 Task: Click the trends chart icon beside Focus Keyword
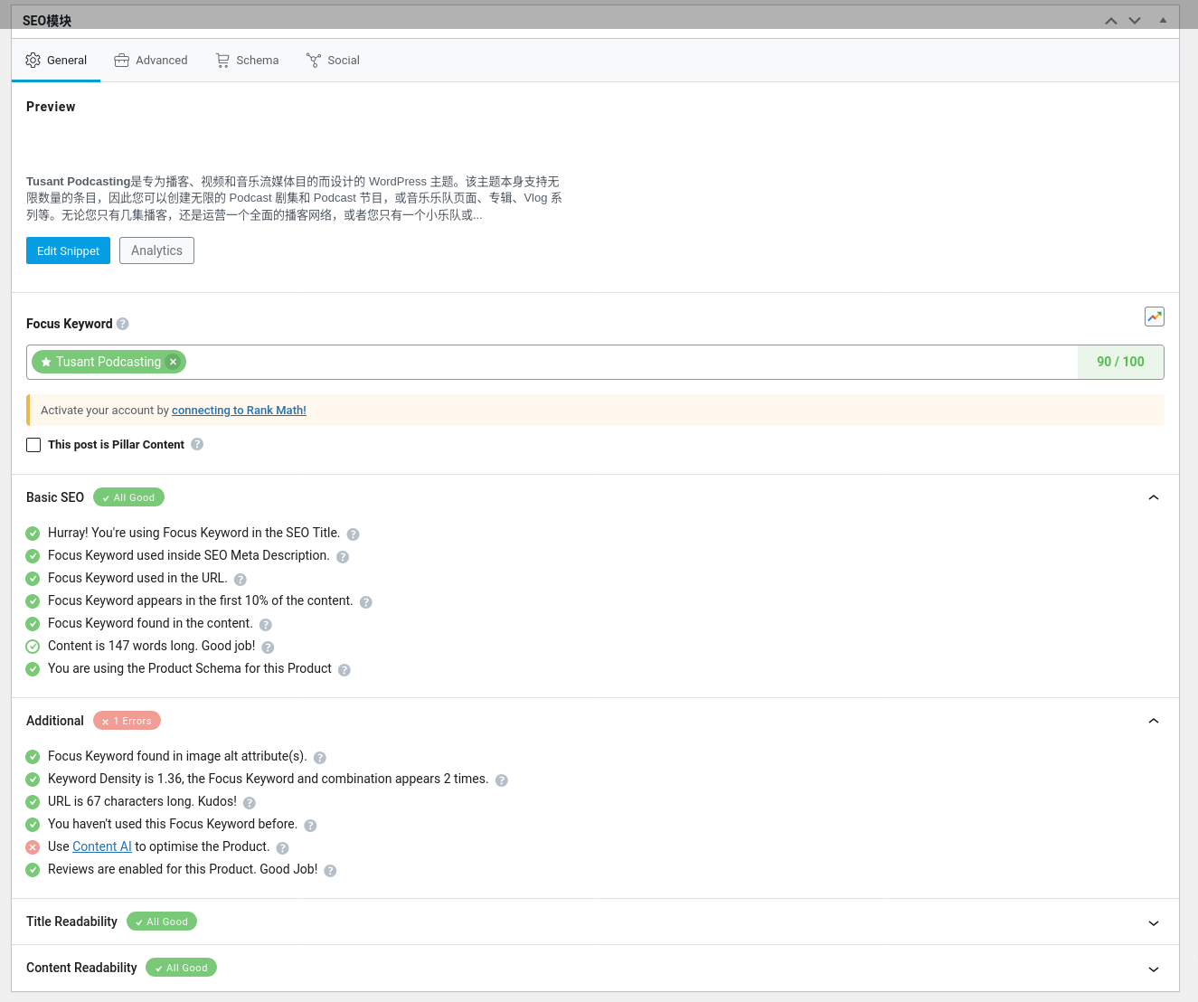click(1154, 317)
